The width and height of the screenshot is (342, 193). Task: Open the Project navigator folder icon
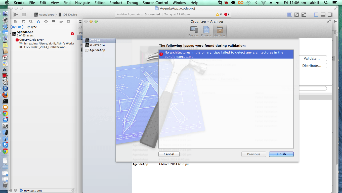click(16, 22)
